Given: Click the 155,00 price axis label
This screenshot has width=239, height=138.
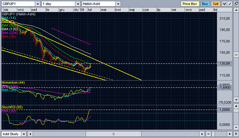Looking at the screenshot, I should tap(225, 53).
